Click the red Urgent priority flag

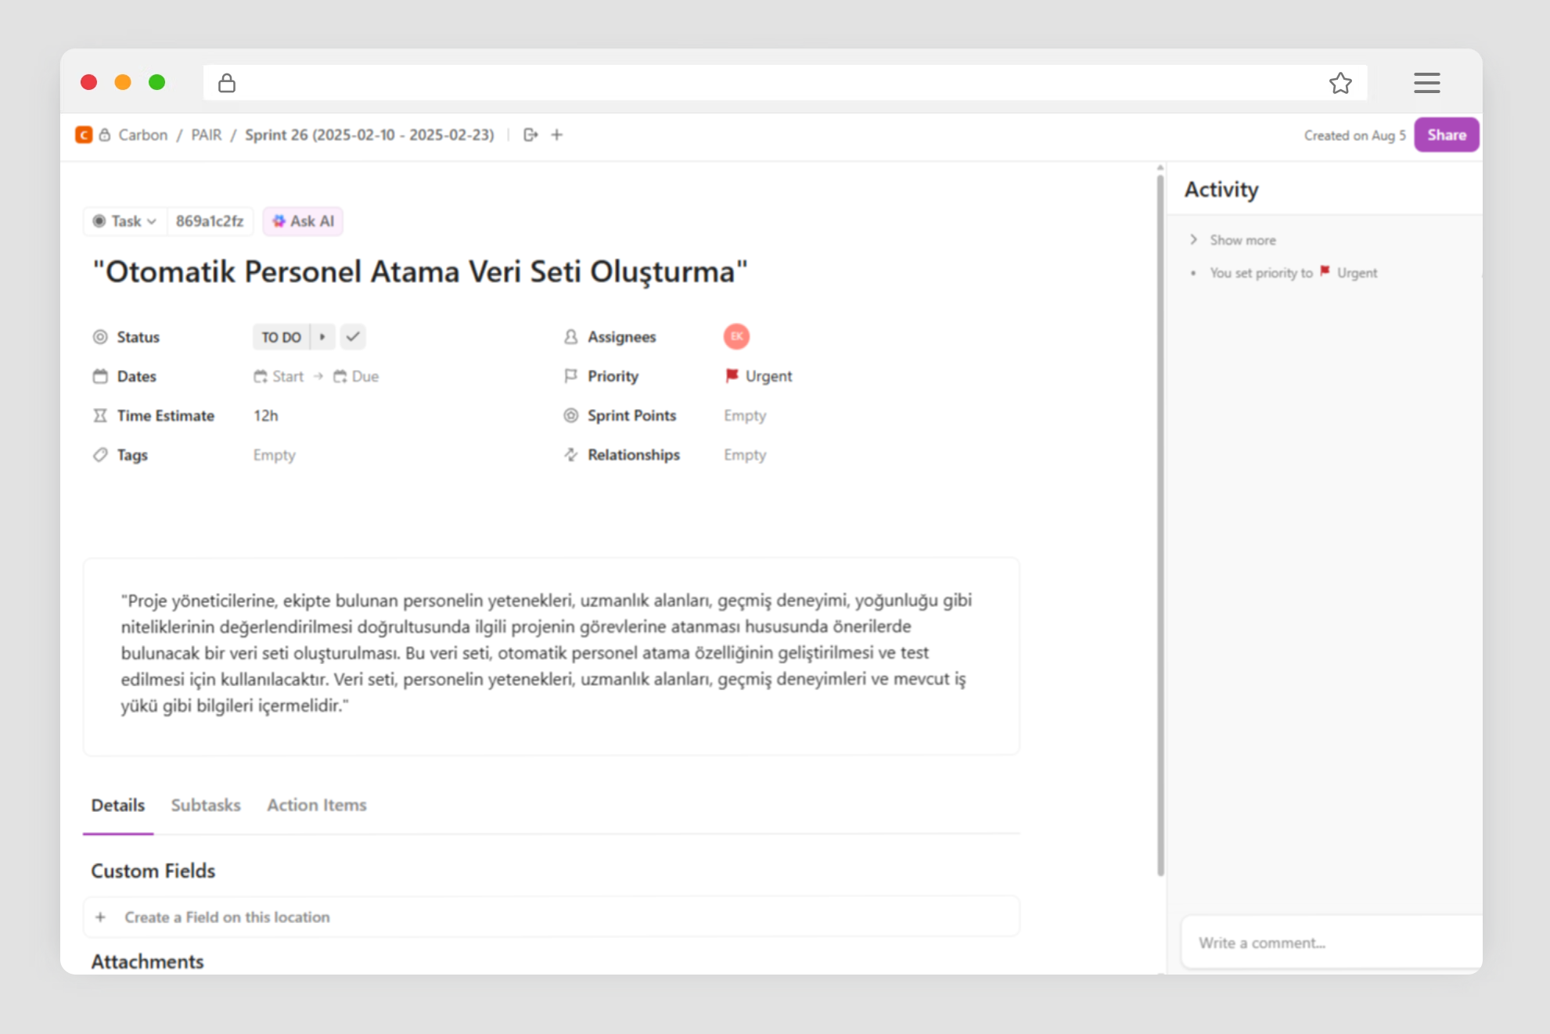click(732, 375)
